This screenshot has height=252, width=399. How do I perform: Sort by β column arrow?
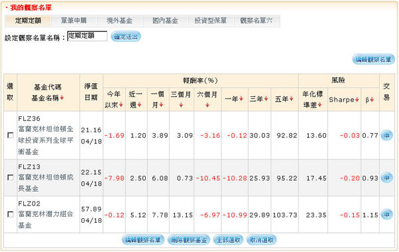tap(372, 100)
